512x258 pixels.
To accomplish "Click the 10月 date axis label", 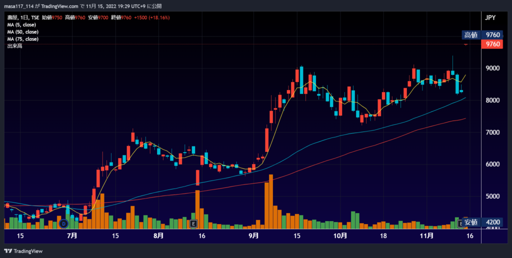I will 340,235.
